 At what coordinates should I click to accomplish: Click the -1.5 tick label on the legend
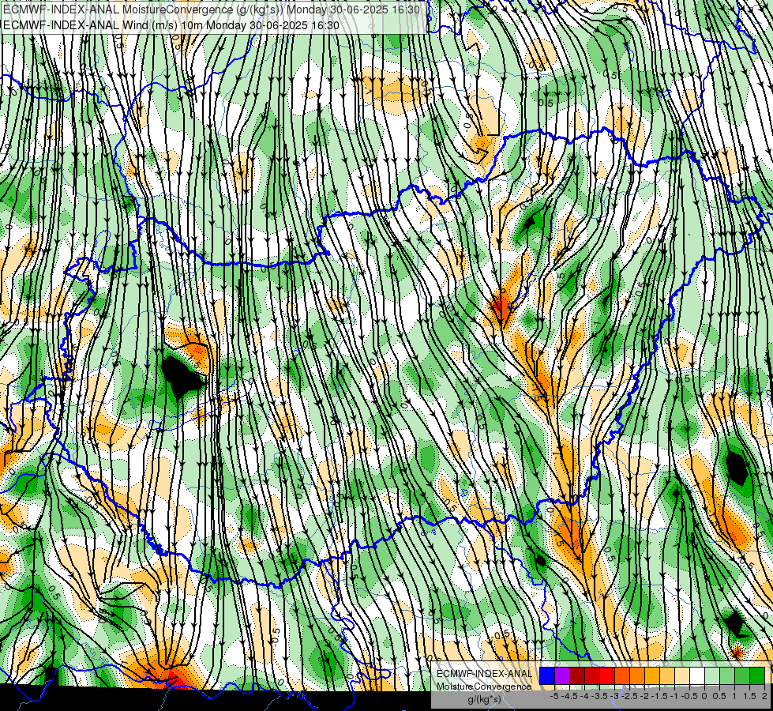click(659, 696)
